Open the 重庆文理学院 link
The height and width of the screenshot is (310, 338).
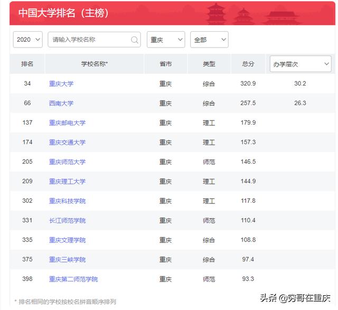tap(67, 240)
